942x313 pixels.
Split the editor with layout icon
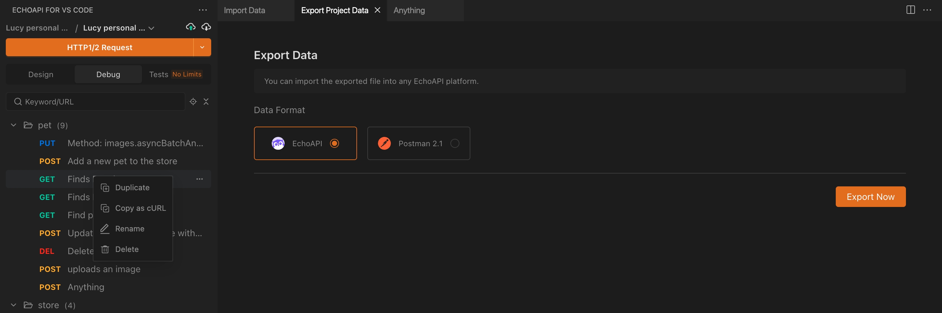[910, 10]
